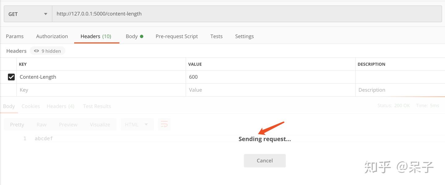This screenshot has width=445, height=185.
Task: Edit the Content-Length value 600
Action: [216, 77]
